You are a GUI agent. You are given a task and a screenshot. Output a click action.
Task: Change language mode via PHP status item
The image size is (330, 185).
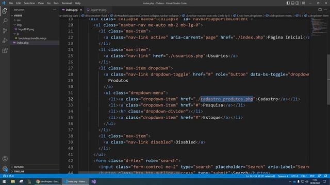[x=312, y=176]
